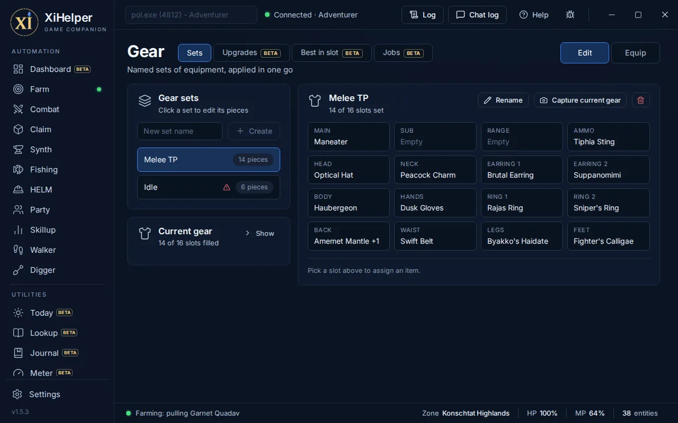This screenshot has width=678, height=423.
Task: Switch to Equip mode
Action: coord(636,53)
